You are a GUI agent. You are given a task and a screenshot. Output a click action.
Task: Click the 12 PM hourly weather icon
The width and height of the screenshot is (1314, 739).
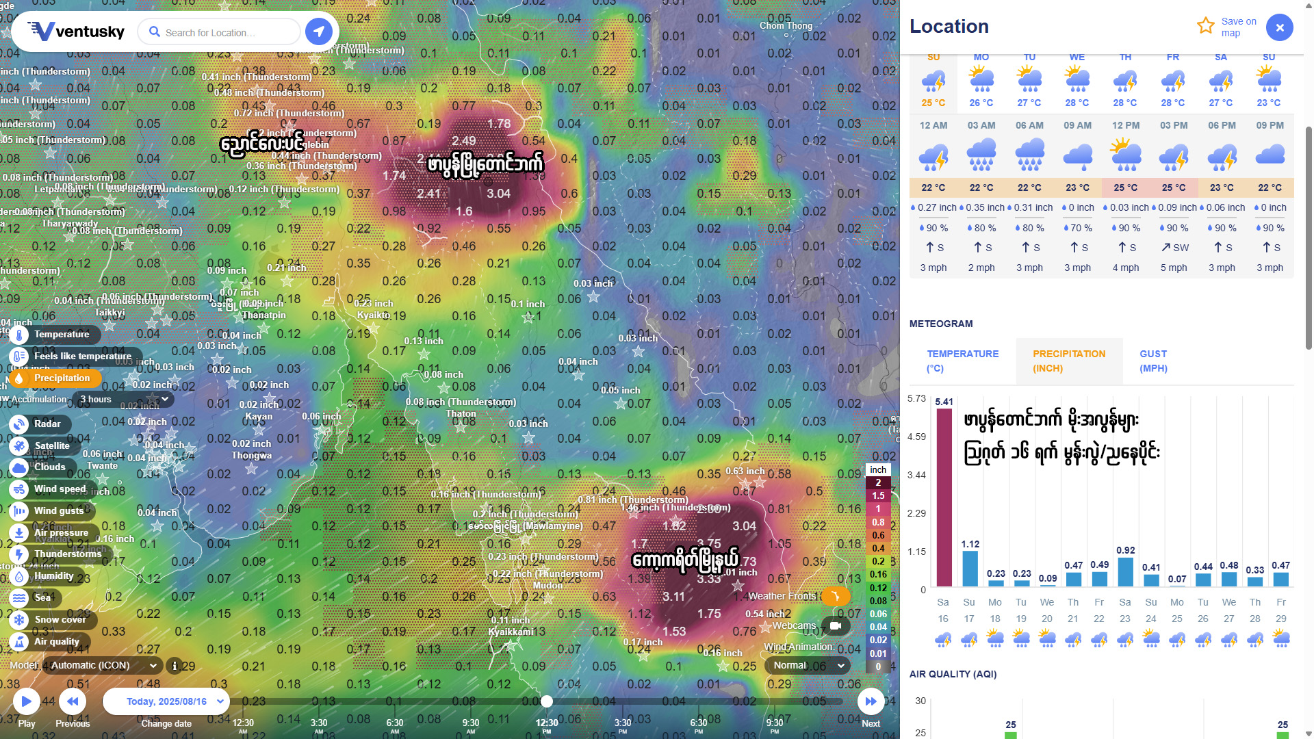(x=1126, y=155)
